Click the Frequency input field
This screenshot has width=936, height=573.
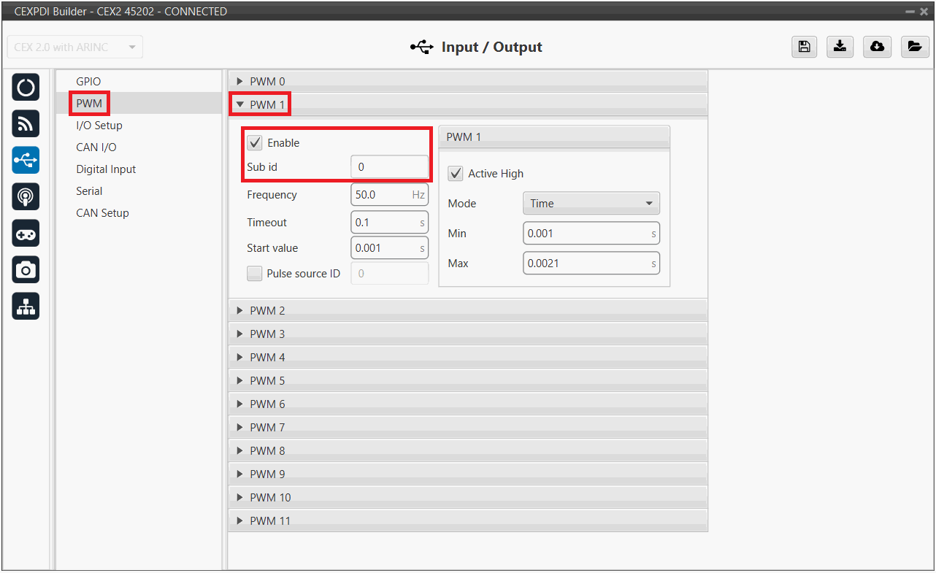382,196
